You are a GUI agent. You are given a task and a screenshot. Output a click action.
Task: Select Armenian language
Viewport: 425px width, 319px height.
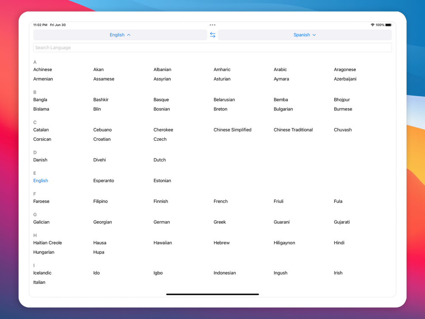point(43,79)
